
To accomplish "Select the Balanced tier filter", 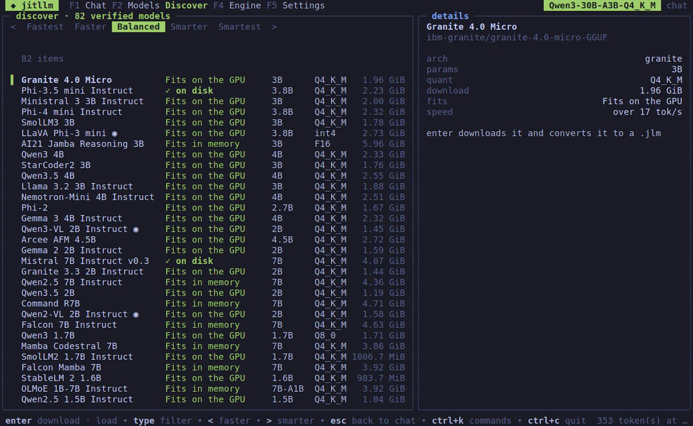I will coord(138,27).
